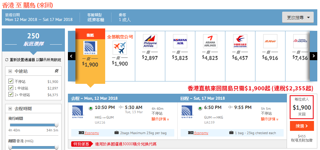Click United logo on return flight

pyautogui.click(x=187, y=112)
